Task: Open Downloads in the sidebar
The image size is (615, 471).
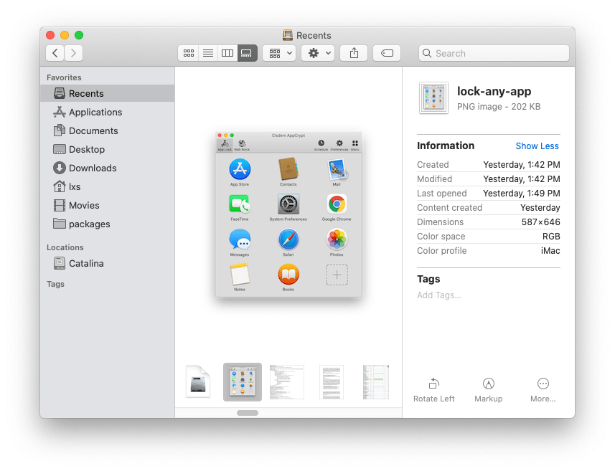Action: coord(107,168)
